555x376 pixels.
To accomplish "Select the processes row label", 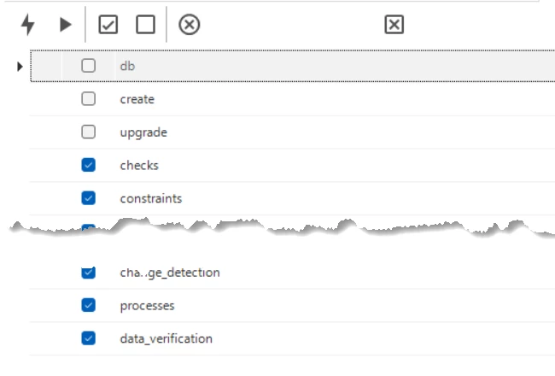I will [x=147, y=305].
